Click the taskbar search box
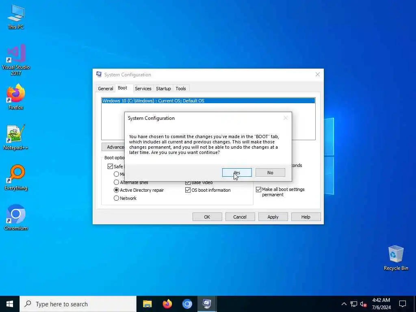 point(78,304)
